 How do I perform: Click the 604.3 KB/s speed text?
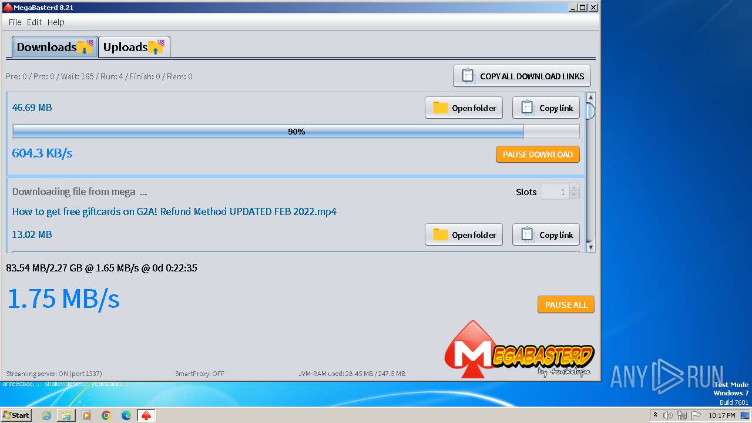tap(42, 153)
